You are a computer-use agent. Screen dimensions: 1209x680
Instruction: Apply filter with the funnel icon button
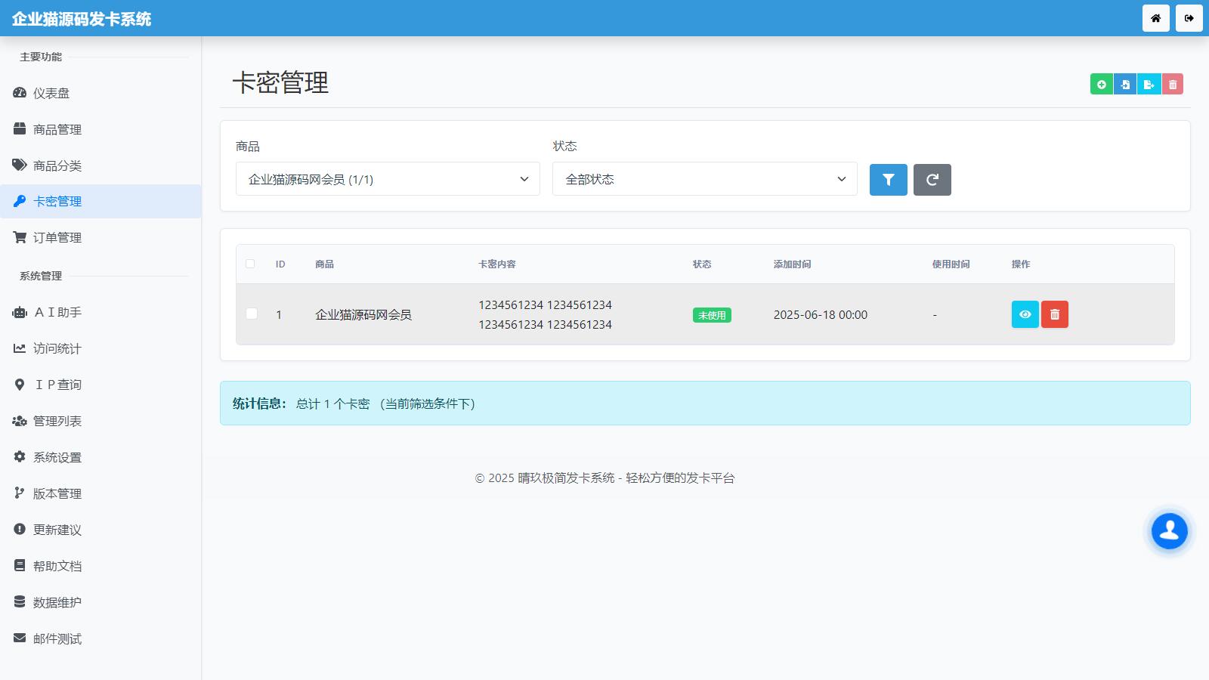click(888, 180)
